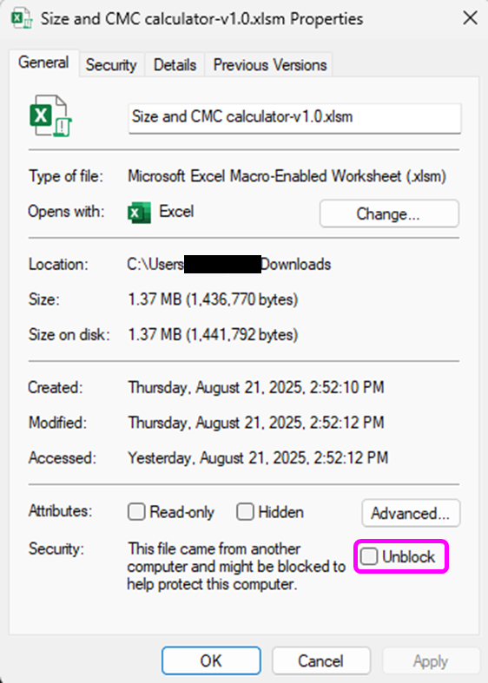
Task: Click the large Excel file icon
Action: tap(51, 116)
